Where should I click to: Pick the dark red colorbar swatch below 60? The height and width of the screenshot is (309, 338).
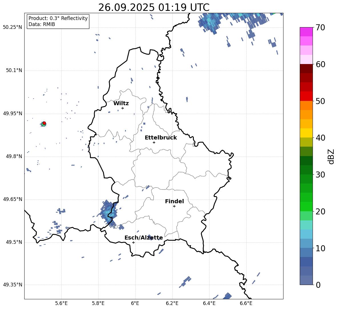[306, 69]
